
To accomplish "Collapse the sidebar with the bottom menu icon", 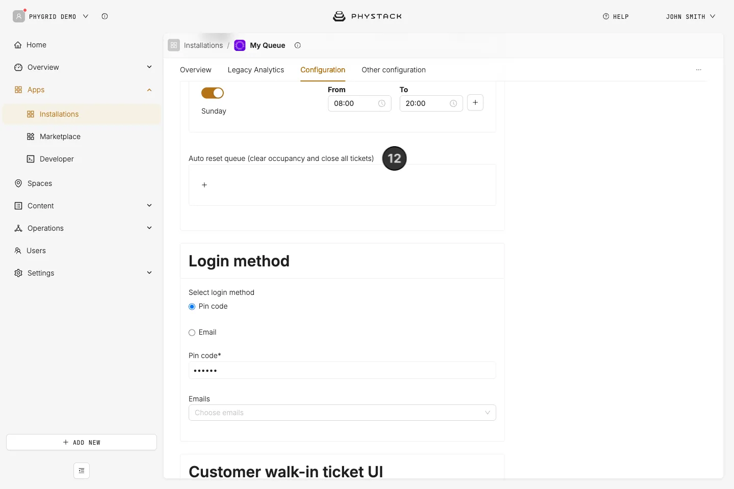I will [82, 471].
